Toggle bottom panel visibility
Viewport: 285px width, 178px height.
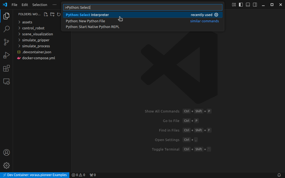click(248, 5)
